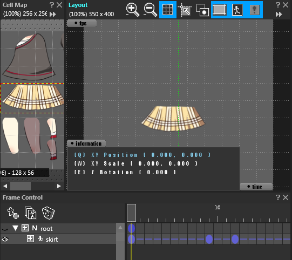Viewport: 292px width, 260px height.
Task: Toggle the grid display in Layout
Action: (x=168, y=10)
